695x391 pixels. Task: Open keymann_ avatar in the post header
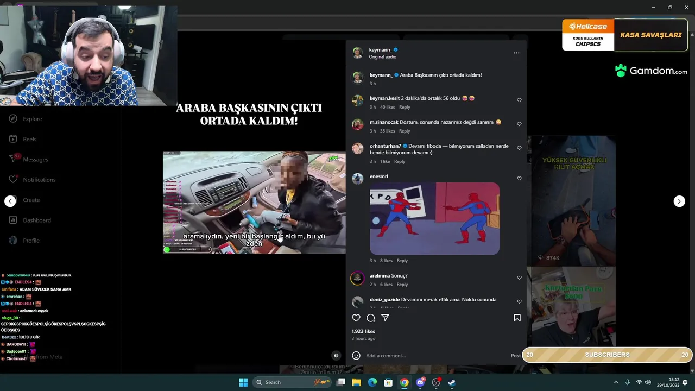pos(357,53)
